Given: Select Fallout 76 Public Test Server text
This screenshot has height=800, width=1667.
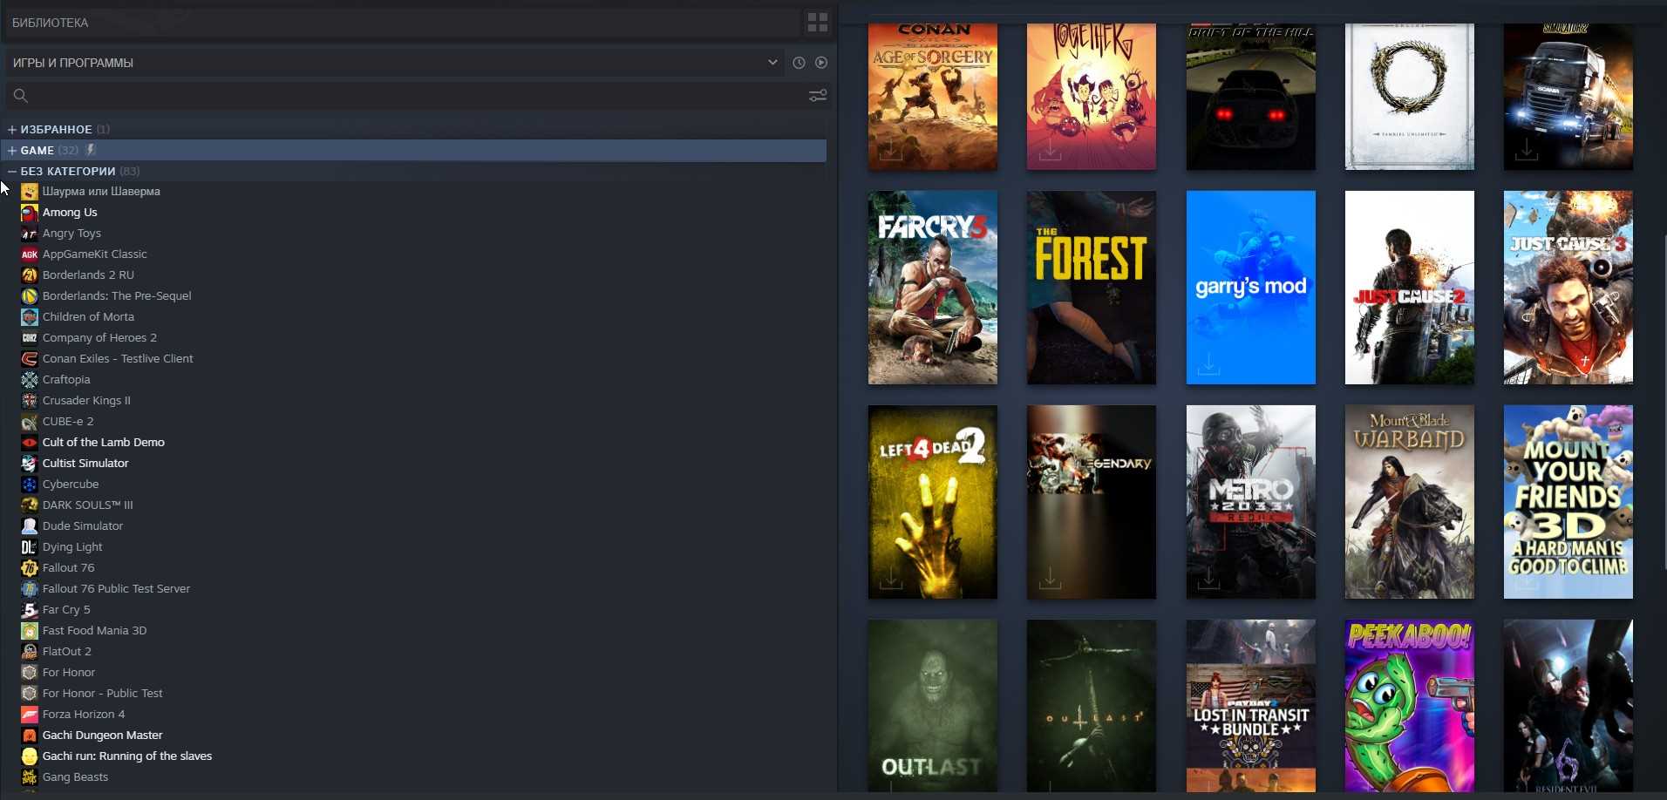Looking at the screenshot, I should [x=116, y=589].
